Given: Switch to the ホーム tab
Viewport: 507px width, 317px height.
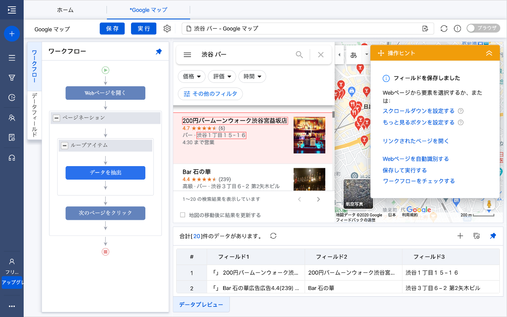Looking at the screenshot, I should coord(65,10).
